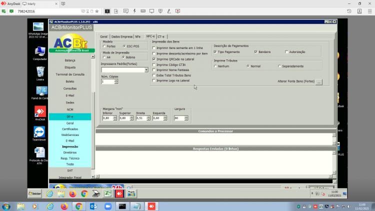Click Google Chrome in the Windows taskbar
The height and width of the screenshot is (211, 375).
78,206
